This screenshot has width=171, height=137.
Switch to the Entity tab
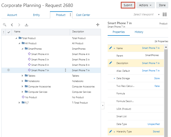click(x=36, y=15)
